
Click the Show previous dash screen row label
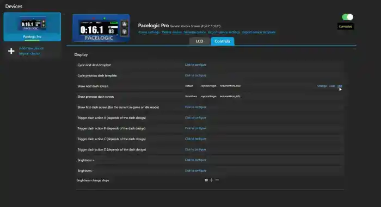(96, 97)
